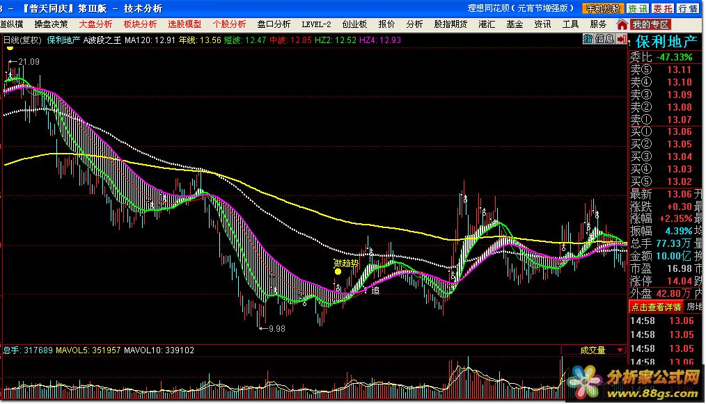Viewport: 706px width, 404px height.
Task: Click the 日线(复权) period label
Action: (22, 40)
